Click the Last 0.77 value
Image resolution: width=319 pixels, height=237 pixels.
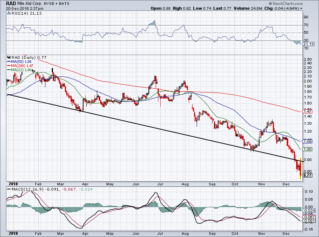pos(223,9)
